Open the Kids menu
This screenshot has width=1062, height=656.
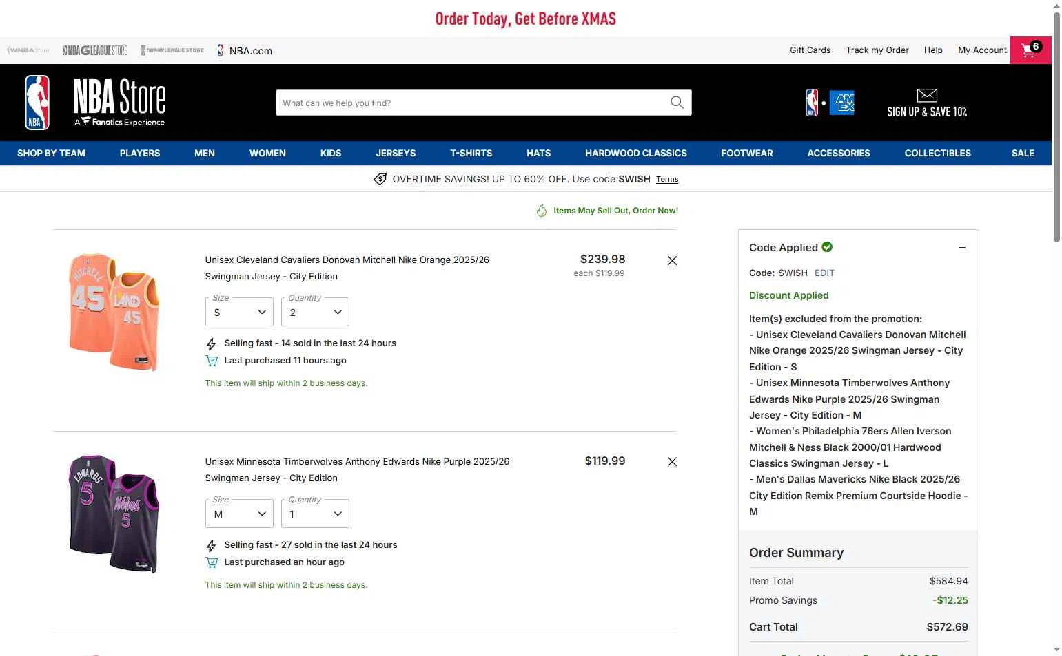[331, 153]
